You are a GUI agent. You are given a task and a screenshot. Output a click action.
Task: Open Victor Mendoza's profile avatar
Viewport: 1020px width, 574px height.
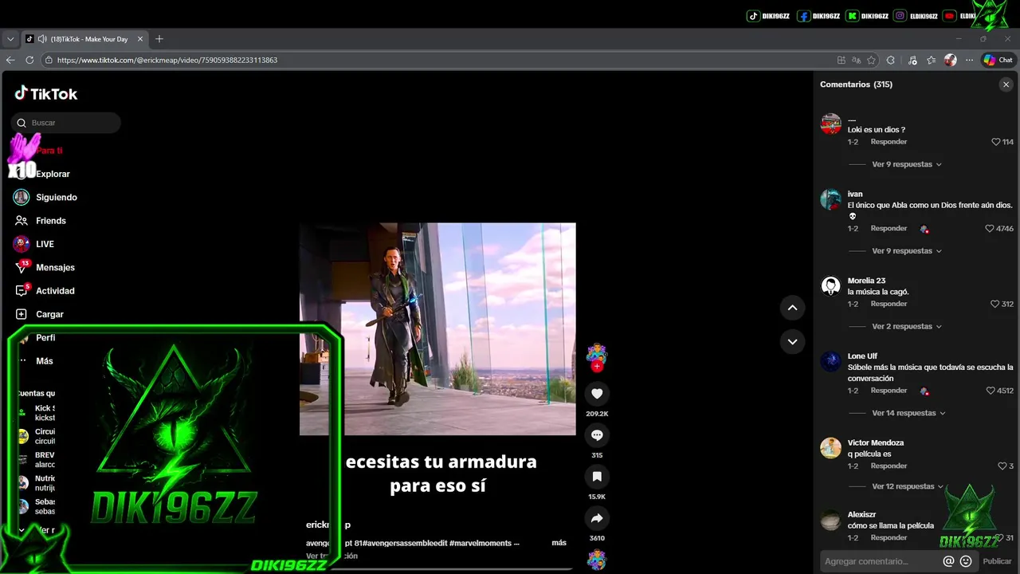830,448
